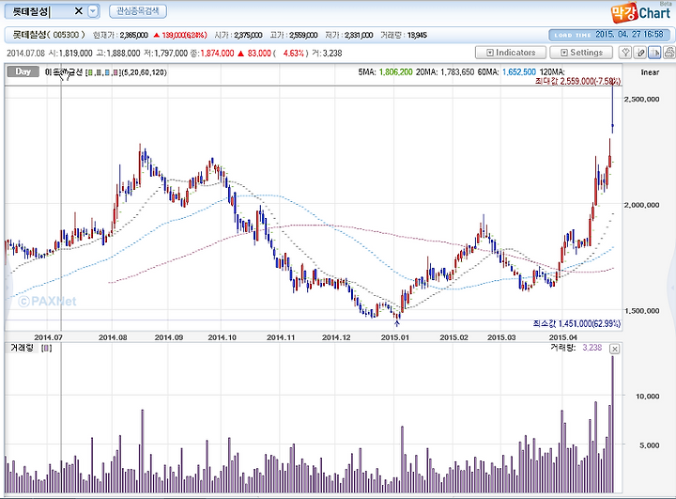Image resolution: width=676 pixels, height=499 pixels.
Task: Click the 2014.10 date axis label
Action: coord(222,337)
